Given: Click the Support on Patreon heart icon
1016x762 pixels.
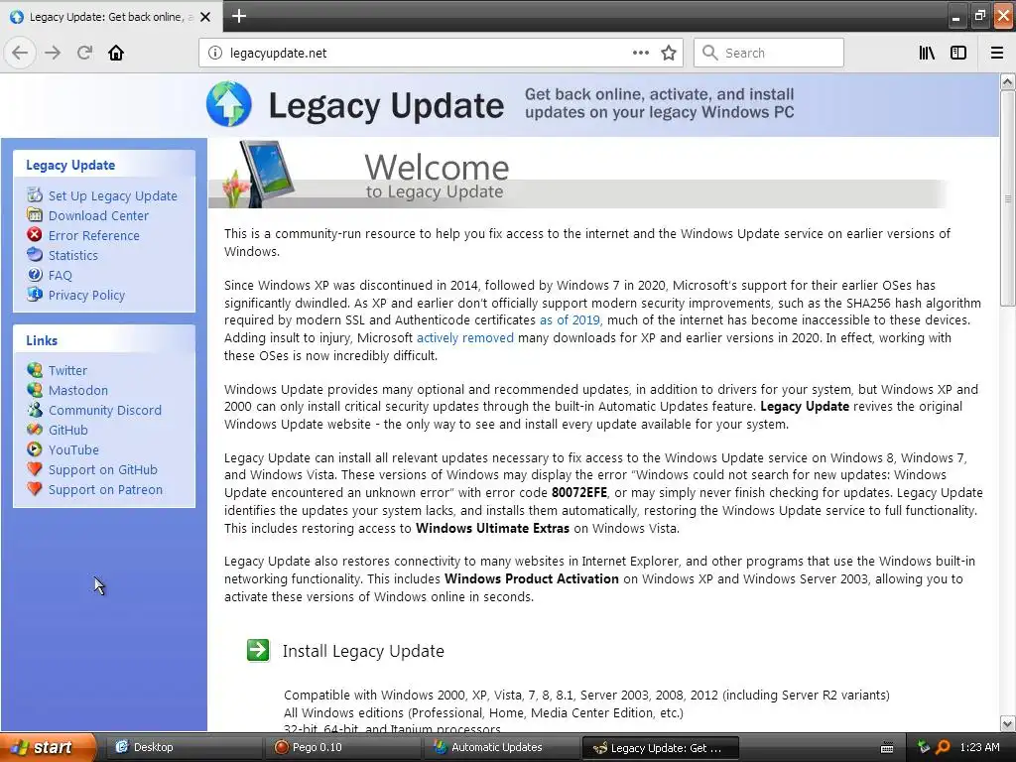Looking at the screenshot, I should tap(35, 489).
